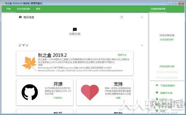Image resolution: width=186 pixels, height=115 pixels.
Task: Click the 加载失败 message text
Action: pos(75,34)
